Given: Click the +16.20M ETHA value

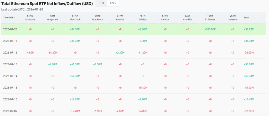Looking at the screenshot, I should tap(75, 99).
